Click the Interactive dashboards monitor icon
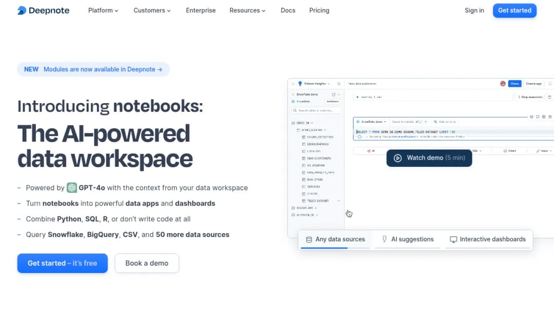The image size is (554, 312). [453, 240]
